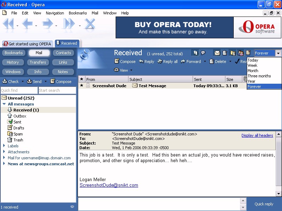
Task: Forward the selected message
Action: [191, 62]
